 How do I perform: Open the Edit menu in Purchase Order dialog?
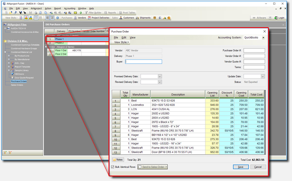(x=124, y=38)
